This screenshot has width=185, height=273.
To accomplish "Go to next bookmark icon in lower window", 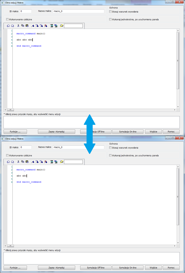I will click(x=37, y=162).
